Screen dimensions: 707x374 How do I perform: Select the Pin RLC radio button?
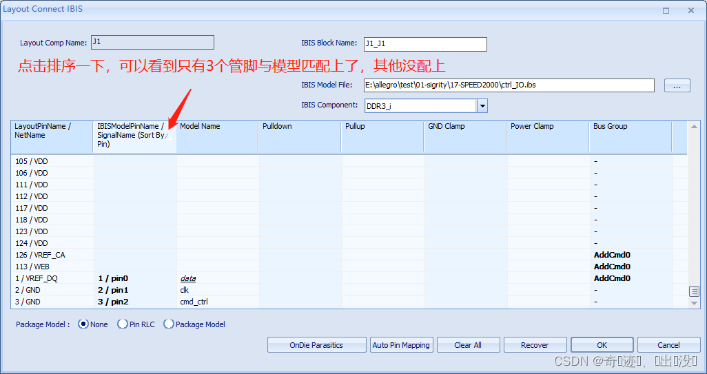pos(122,324)
